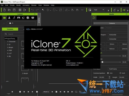Open the High quality dropdown
Viewport: 129px width, 96px height.
99,10
